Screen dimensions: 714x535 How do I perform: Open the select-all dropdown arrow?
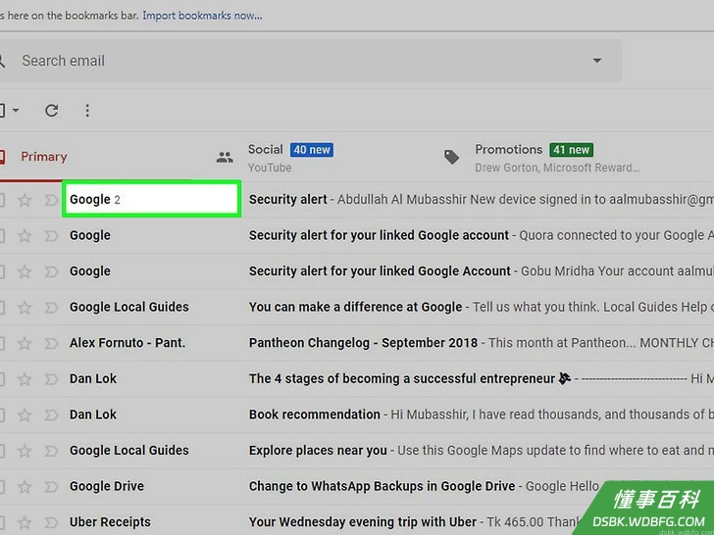click(x=16, y=111)
